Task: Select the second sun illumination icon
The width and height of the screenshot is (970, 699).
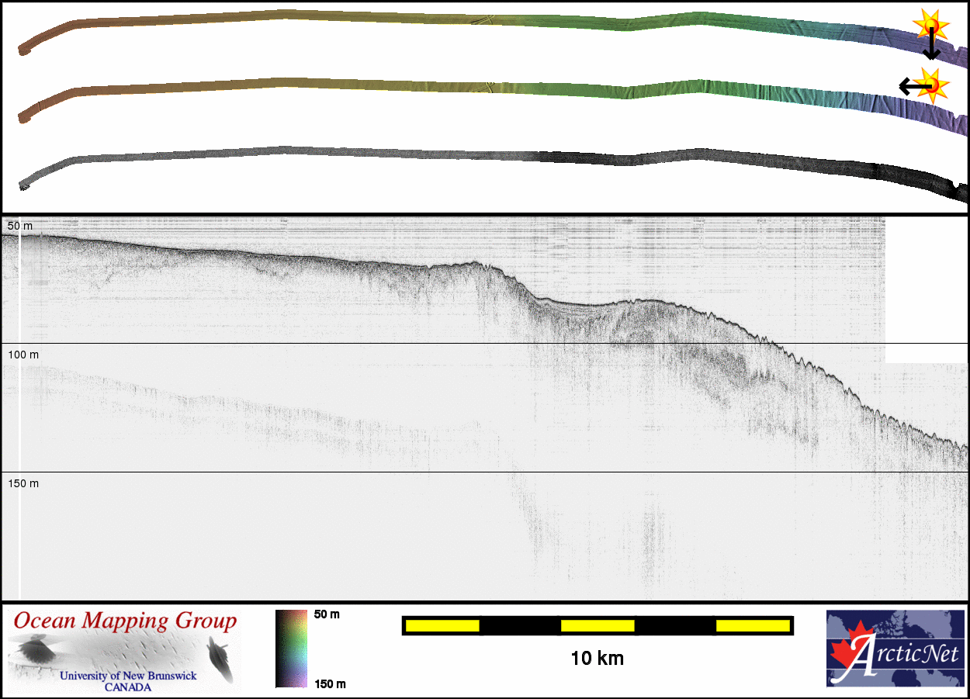Action: pyautogui.click(x=930, y=83)
